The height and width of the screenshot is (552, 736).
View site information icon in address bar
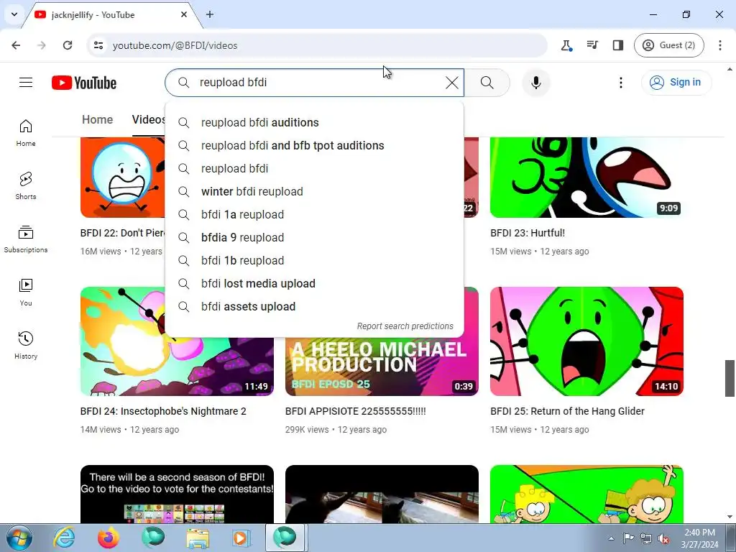click(98, 45)
